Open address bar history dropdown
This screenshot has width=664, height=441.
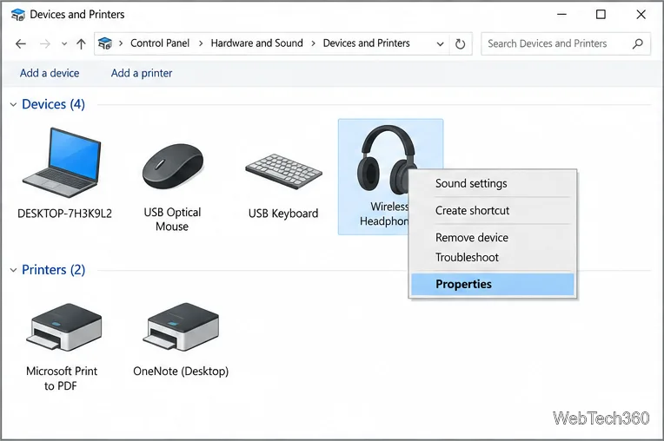[440, 44]
